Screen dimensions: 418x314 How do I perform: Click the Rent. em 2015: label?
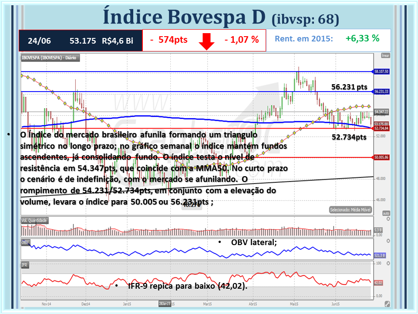(304, 39)
